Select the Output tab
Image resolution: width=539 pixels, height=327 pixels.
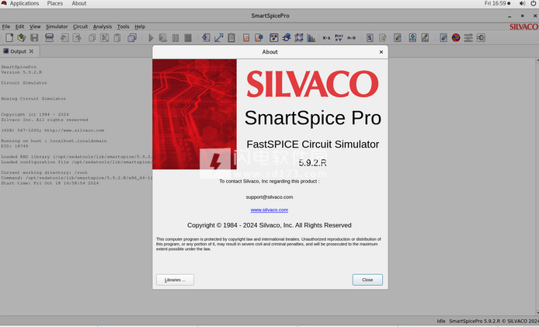coord(18,51)
